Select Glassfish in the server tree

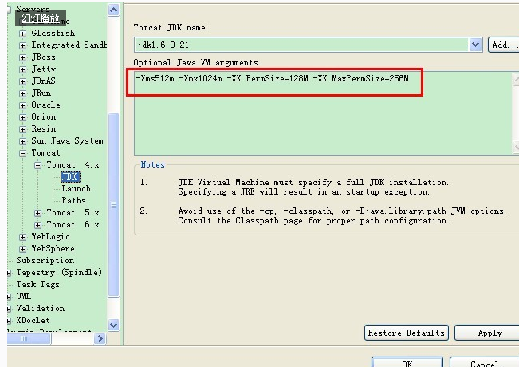pos(53,34)
